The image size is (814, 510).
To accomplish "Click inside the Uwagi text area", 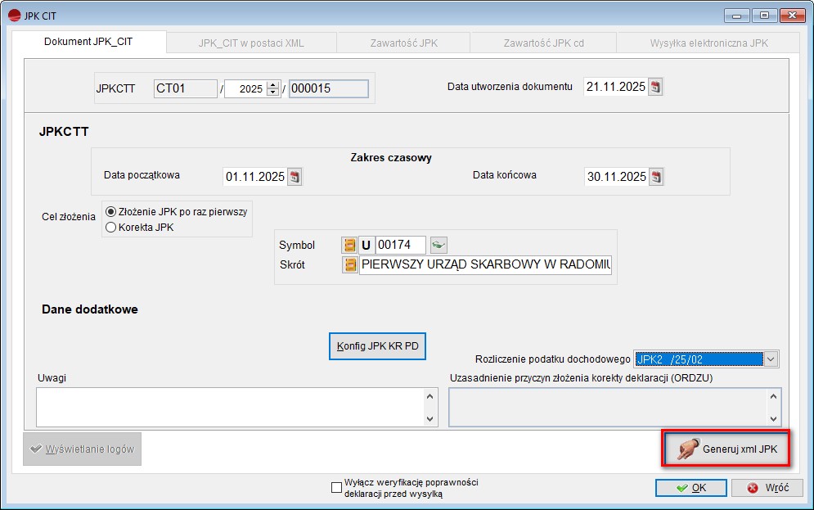I will (229, 407).
